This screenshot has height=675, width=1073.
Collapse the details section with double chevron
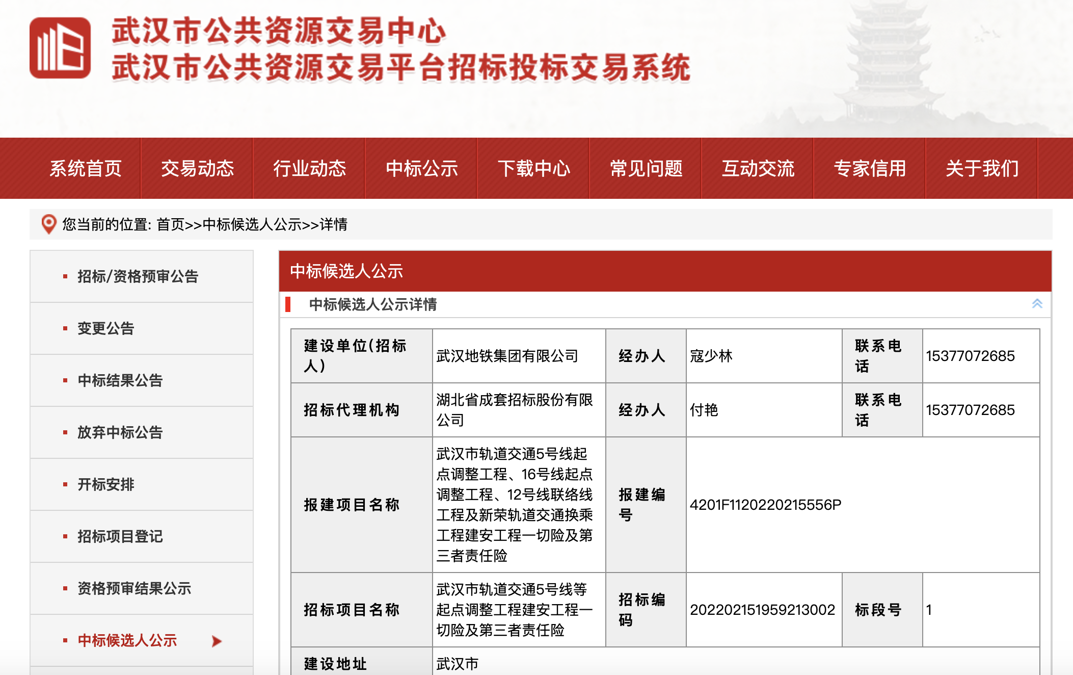1037,304
